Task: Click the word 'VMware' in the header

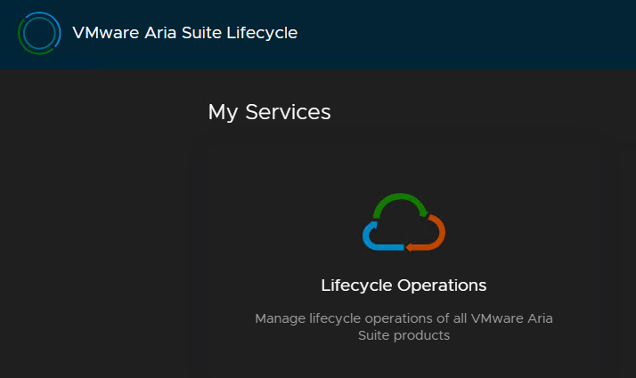Action: 106,33
